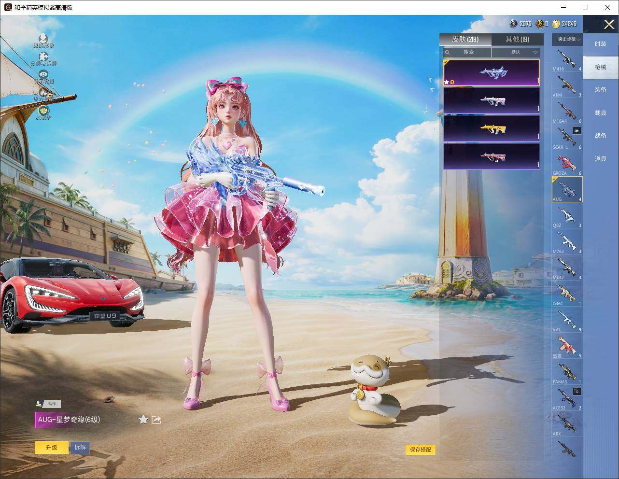Open the 枪械 category tab
The image size is (619, 479).
(601, 67)
